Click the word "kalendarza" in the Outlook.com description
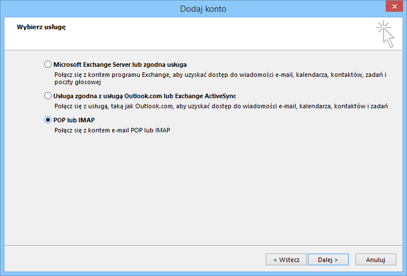407x276 pixels. 312,106
